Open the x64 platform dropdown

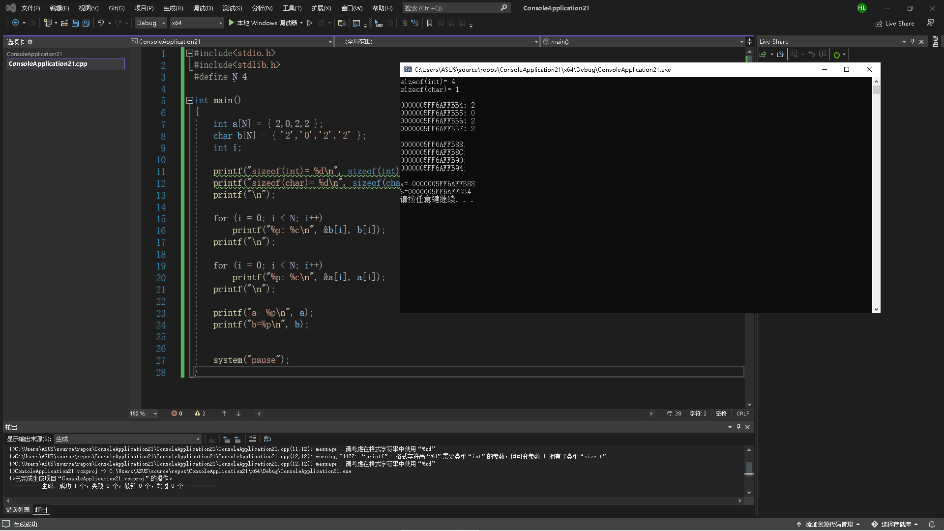coord(197,23)
